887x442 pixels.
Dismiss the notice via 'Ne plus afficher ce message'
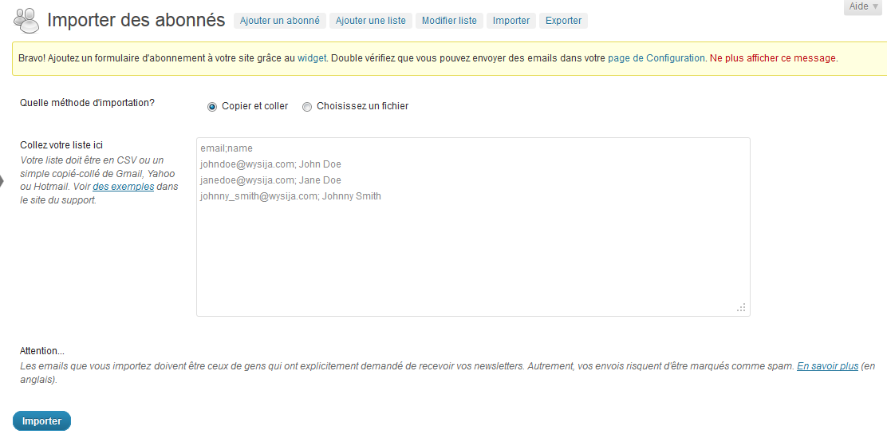click(x=773, y=57)
